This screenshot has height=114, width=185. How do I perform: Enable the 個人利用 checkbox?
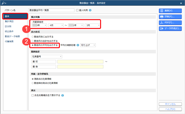coord(78,10)
